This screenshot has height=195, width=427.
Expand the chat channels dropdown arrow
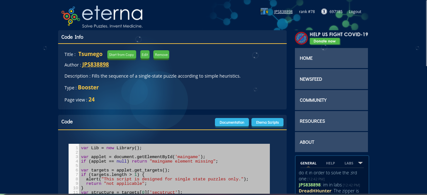tap(360, 163)
